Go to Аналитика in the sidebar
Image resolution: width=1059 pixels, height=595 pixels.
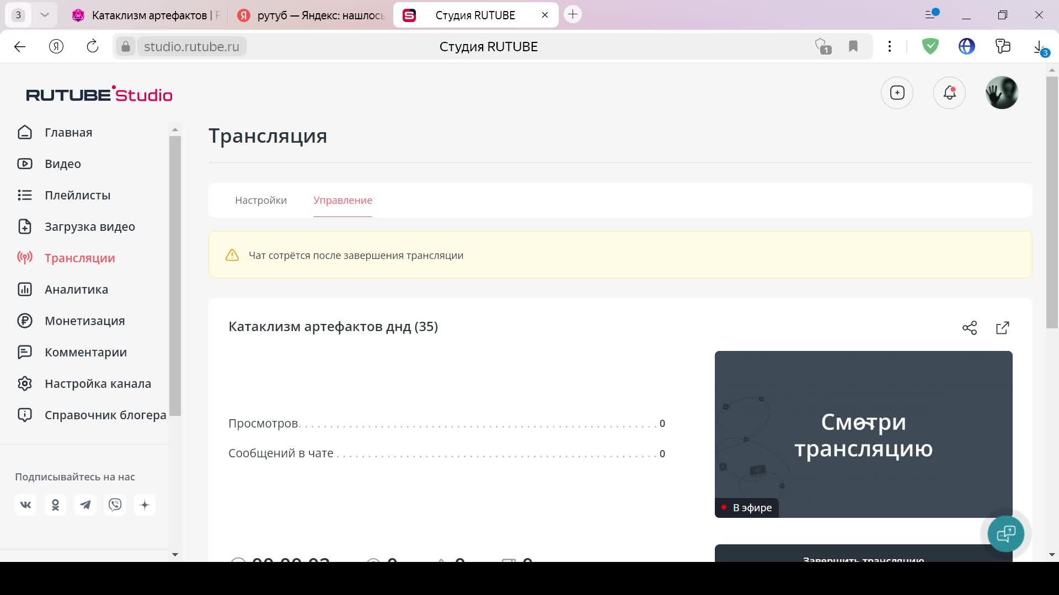76,289
